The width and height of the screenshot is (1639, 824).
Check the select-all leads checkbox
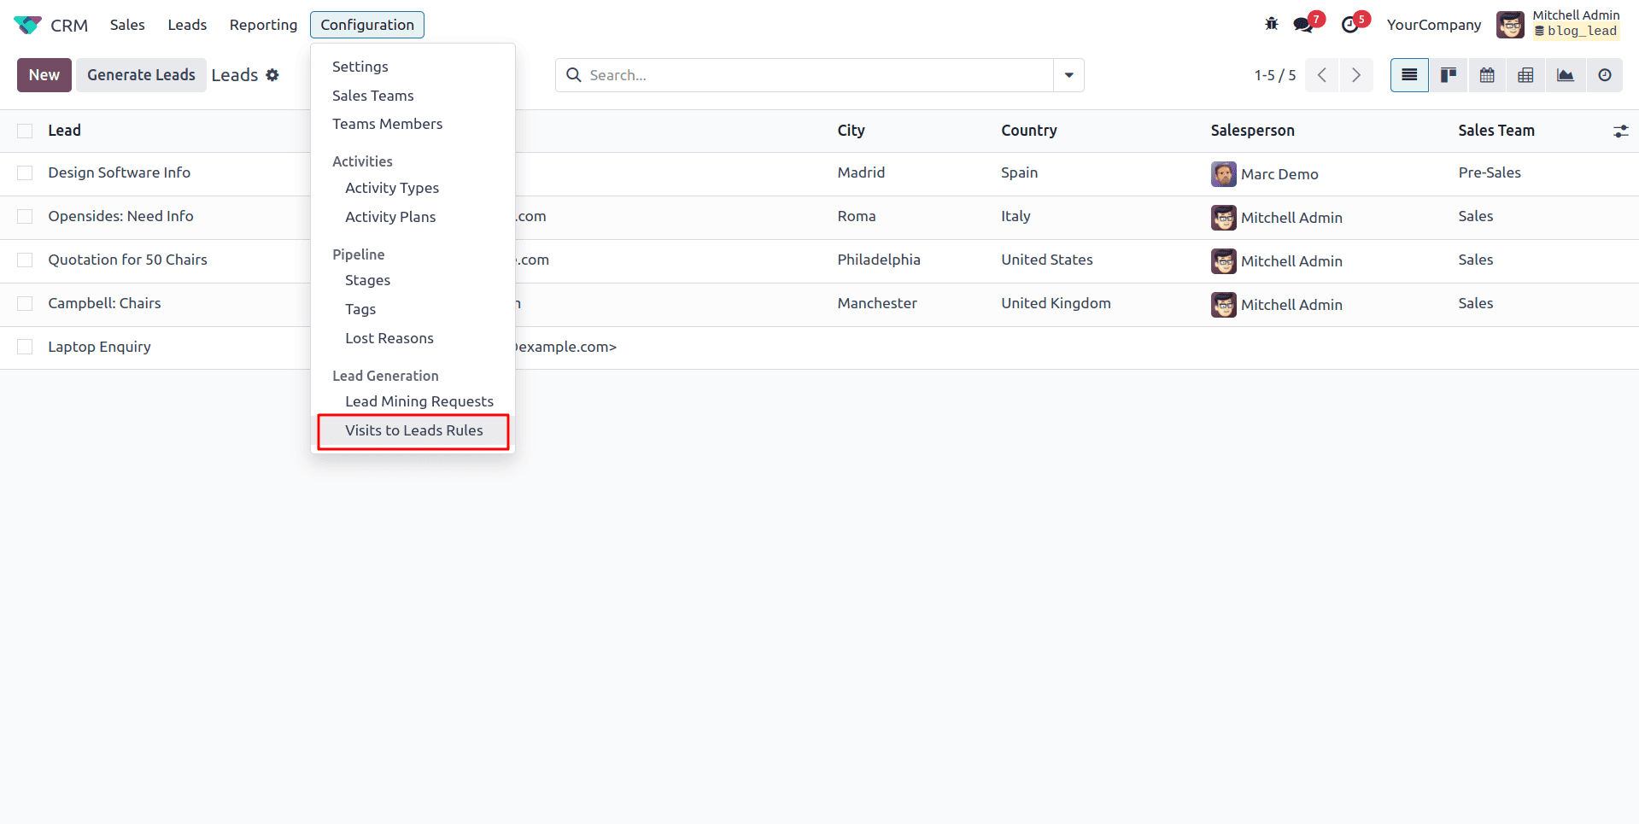[x=25, y=131]
